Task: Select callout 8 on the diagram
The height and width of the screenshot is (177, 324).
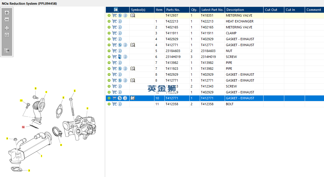Action: [63, 98]
